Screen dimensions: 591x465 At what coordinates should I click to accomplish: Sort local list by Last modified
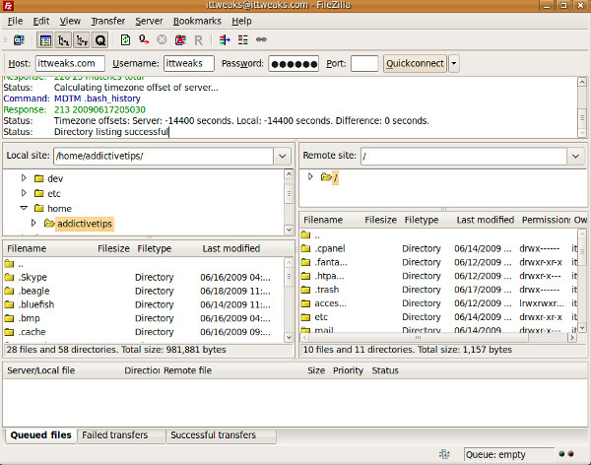pyautogui.click(x=231, y=248)
